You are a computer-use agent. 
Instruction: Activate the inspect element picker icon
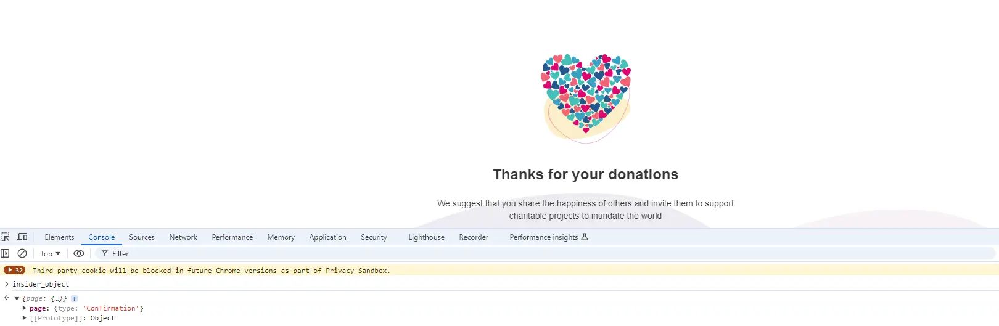pyautogui.click(x=6, y=237)
